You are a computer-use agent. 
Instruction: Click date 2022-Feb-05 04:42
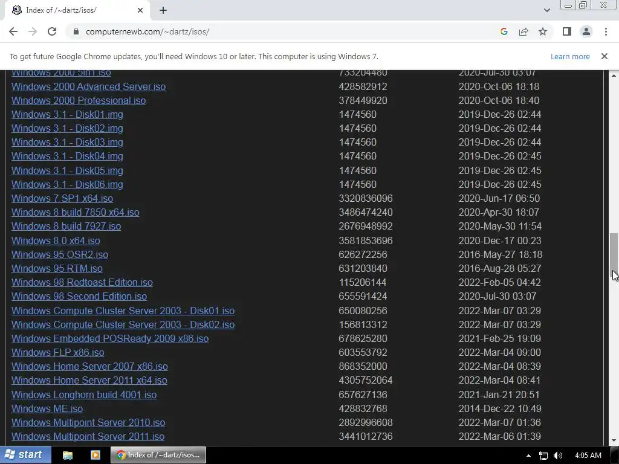pyautogui.click(x=499, y=282)
